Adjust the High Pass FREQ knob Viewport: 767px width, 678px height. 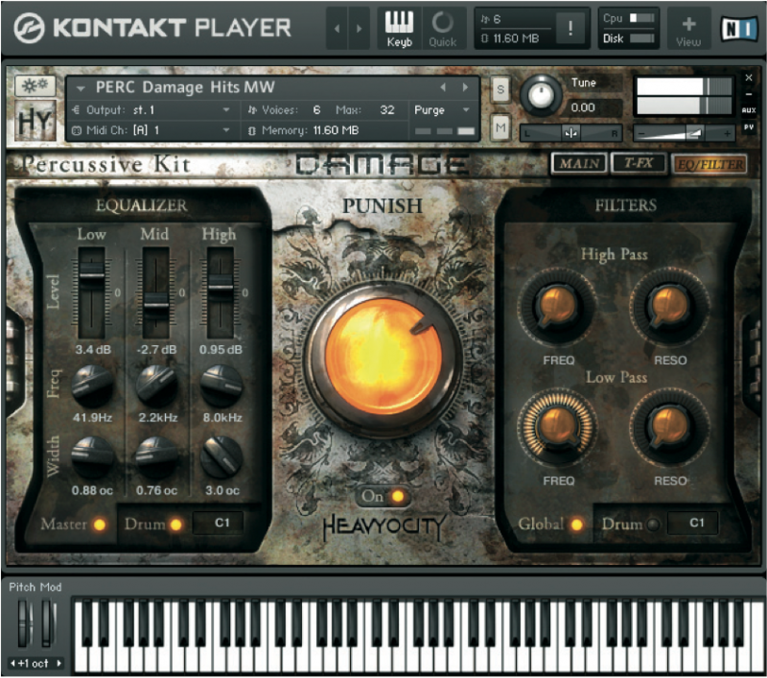557,306
